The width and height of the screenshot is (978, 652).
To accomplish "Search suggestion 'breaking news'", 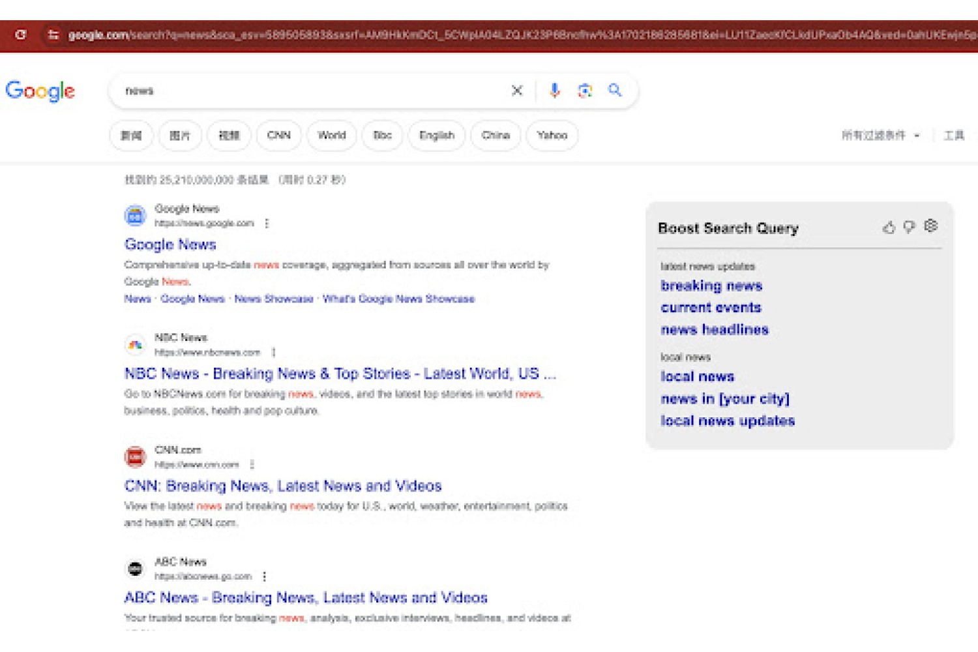I will pyautogui.click(x=711, y=286).
